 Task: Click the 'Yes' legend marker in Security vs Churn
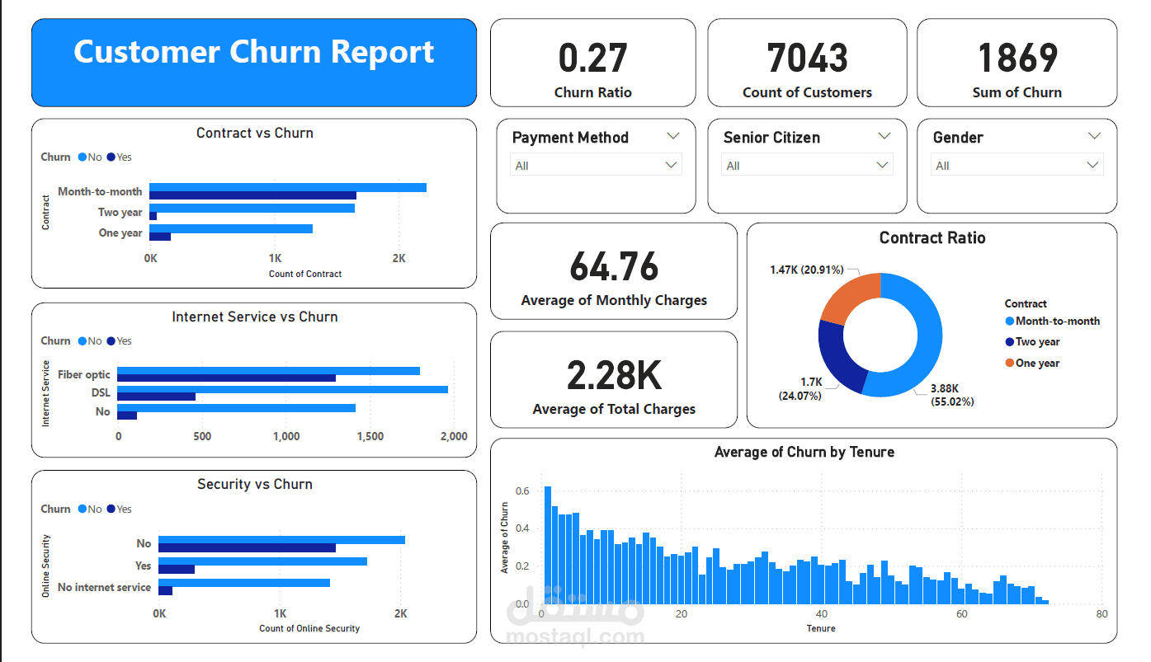[x=111, y=509]
